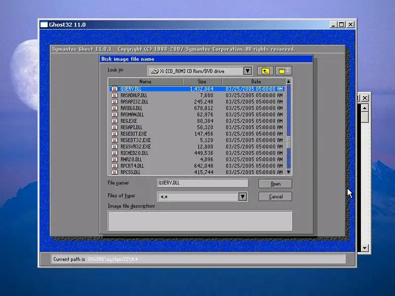Open the Look in drive dropdown arrow
The height and width of the screenshot is (296, 395).
click(x=248, y=71)
